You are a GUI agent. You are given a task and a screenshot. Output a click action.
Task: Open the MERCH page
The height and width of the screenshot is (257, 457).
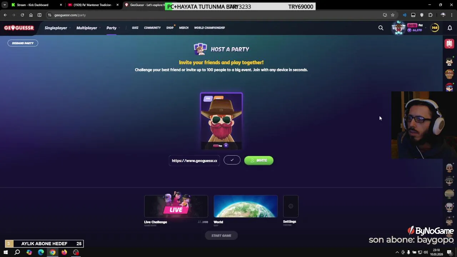click(x=184, y=28)
